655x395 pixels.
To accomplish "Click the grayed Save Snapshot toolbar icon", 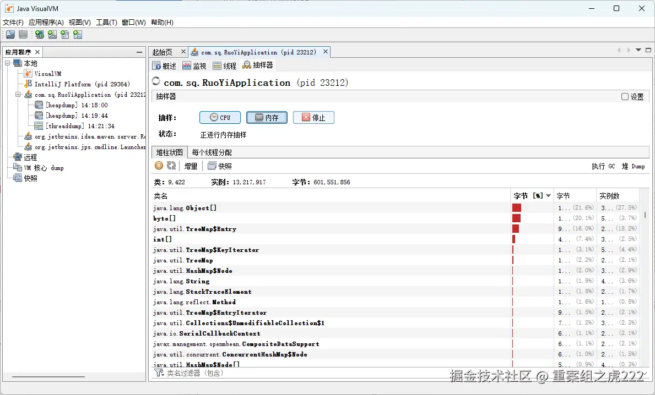I will tap(23, 35).
